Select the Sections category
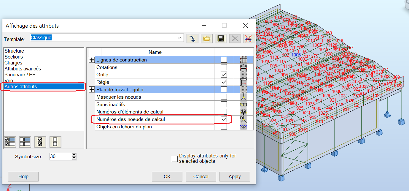The image size is (409, 191). 14,57
